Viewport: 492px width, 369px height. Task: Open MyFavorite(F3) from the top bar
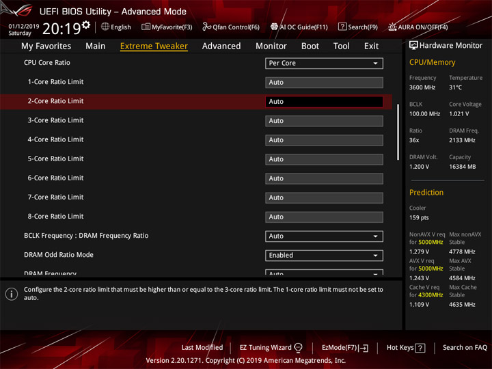(167, 27)
